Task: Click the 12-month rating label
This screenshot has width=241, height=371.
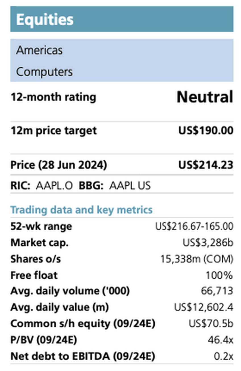Action: tap(53, 97)
